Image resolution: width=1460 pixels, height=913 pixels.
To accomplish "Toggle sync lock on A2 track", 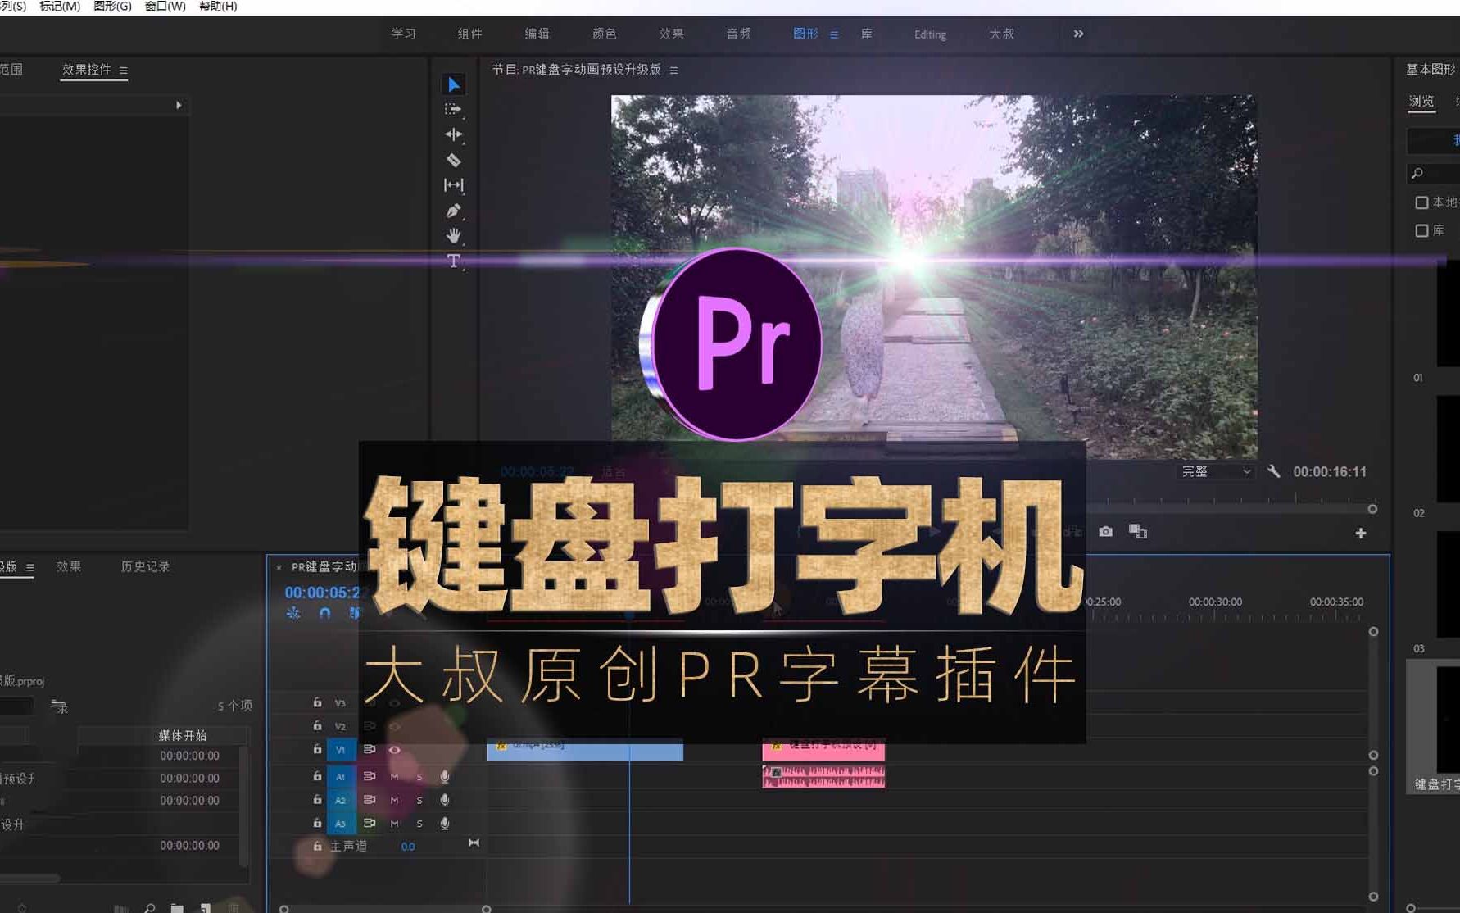I will [370, 799].
